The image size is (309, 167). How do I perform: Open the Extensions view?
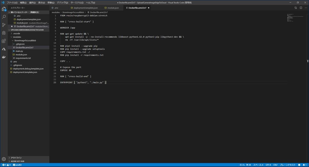point(4,41)
